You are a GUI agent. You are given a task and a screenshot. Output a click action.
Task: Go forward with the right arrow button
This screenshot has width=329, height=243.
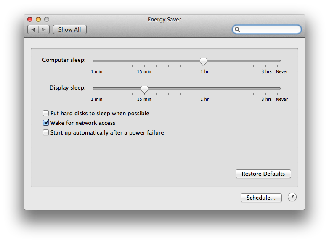click(44, 29)
